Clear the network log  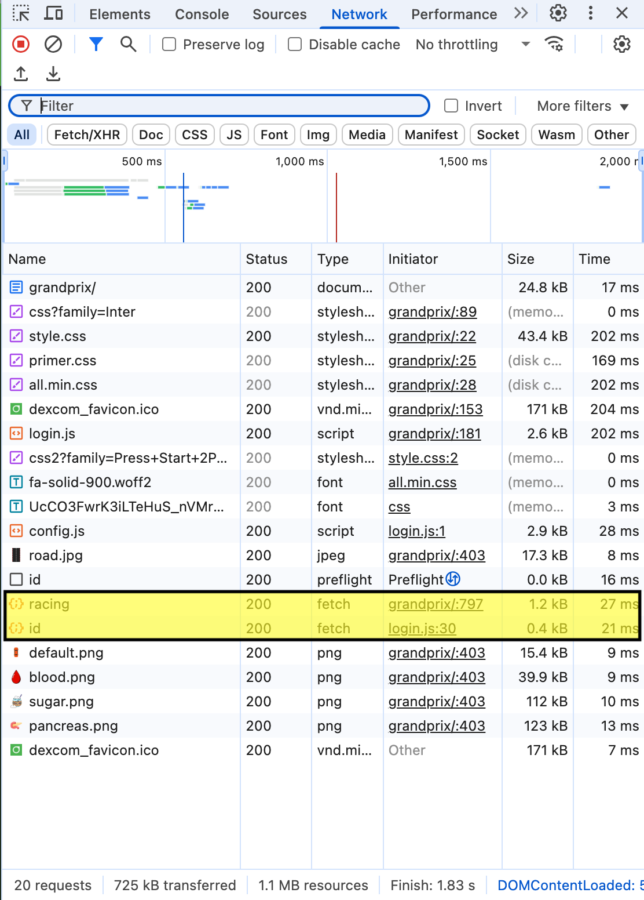coord(53,44)
